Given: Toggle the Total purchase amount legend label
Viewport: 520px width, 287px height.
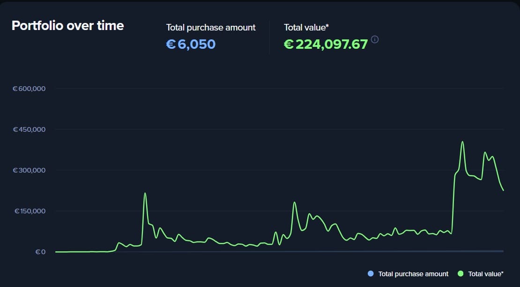Looking at the screenshot, I should point(413,274).
